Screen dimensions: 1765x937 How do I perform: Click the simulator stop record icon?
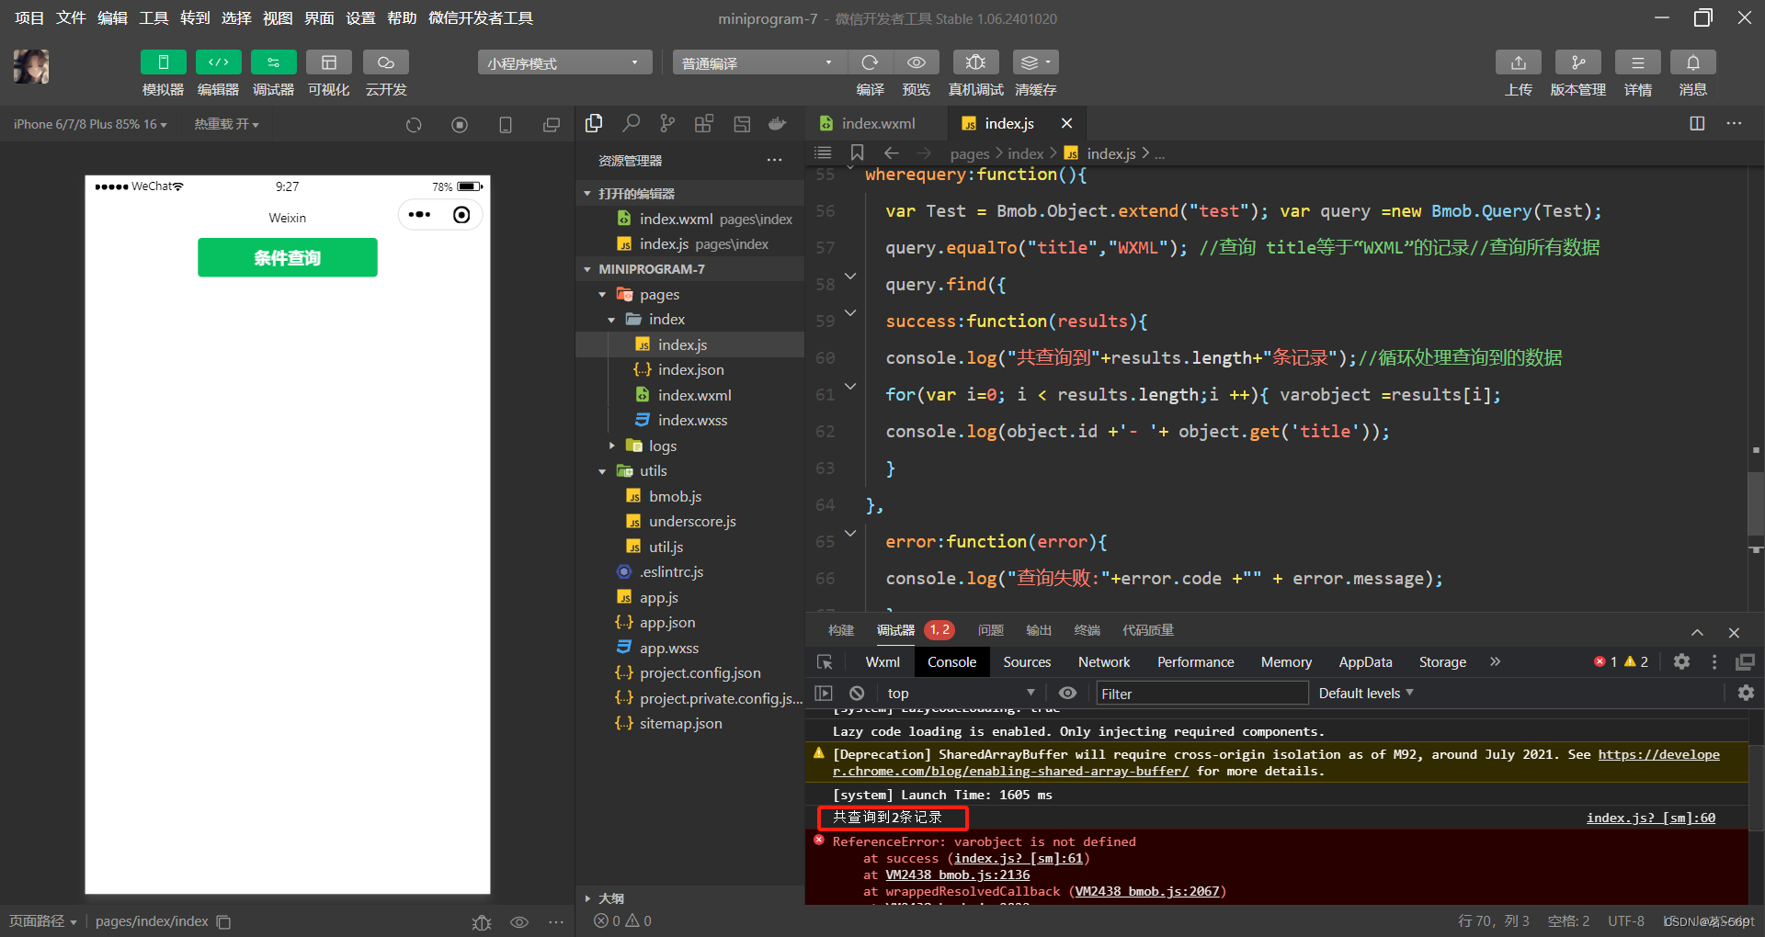click(x=460, y=125)
